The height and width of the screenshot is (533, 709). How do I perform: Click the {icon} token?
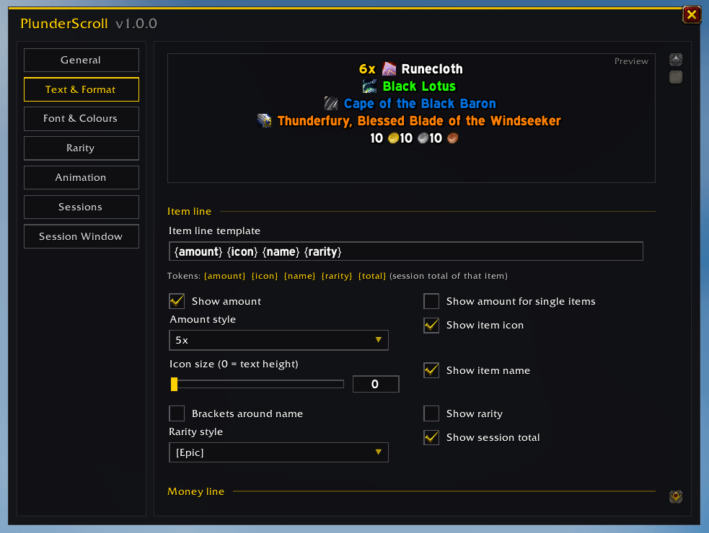[x=265, y=276]
